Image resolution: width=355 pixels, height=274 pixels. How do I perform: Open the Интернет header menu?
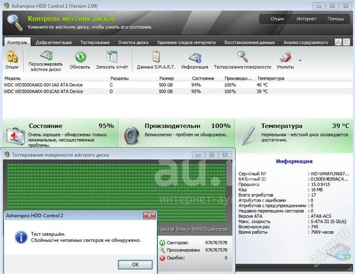tap(306, 19)
